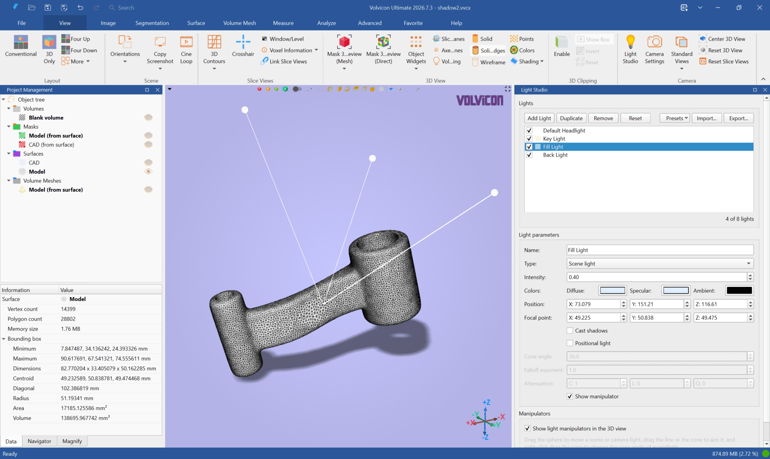Viewport: 770px width, 459px height.
Task: Save the project with the floppy icon
Action: point(48,8)
